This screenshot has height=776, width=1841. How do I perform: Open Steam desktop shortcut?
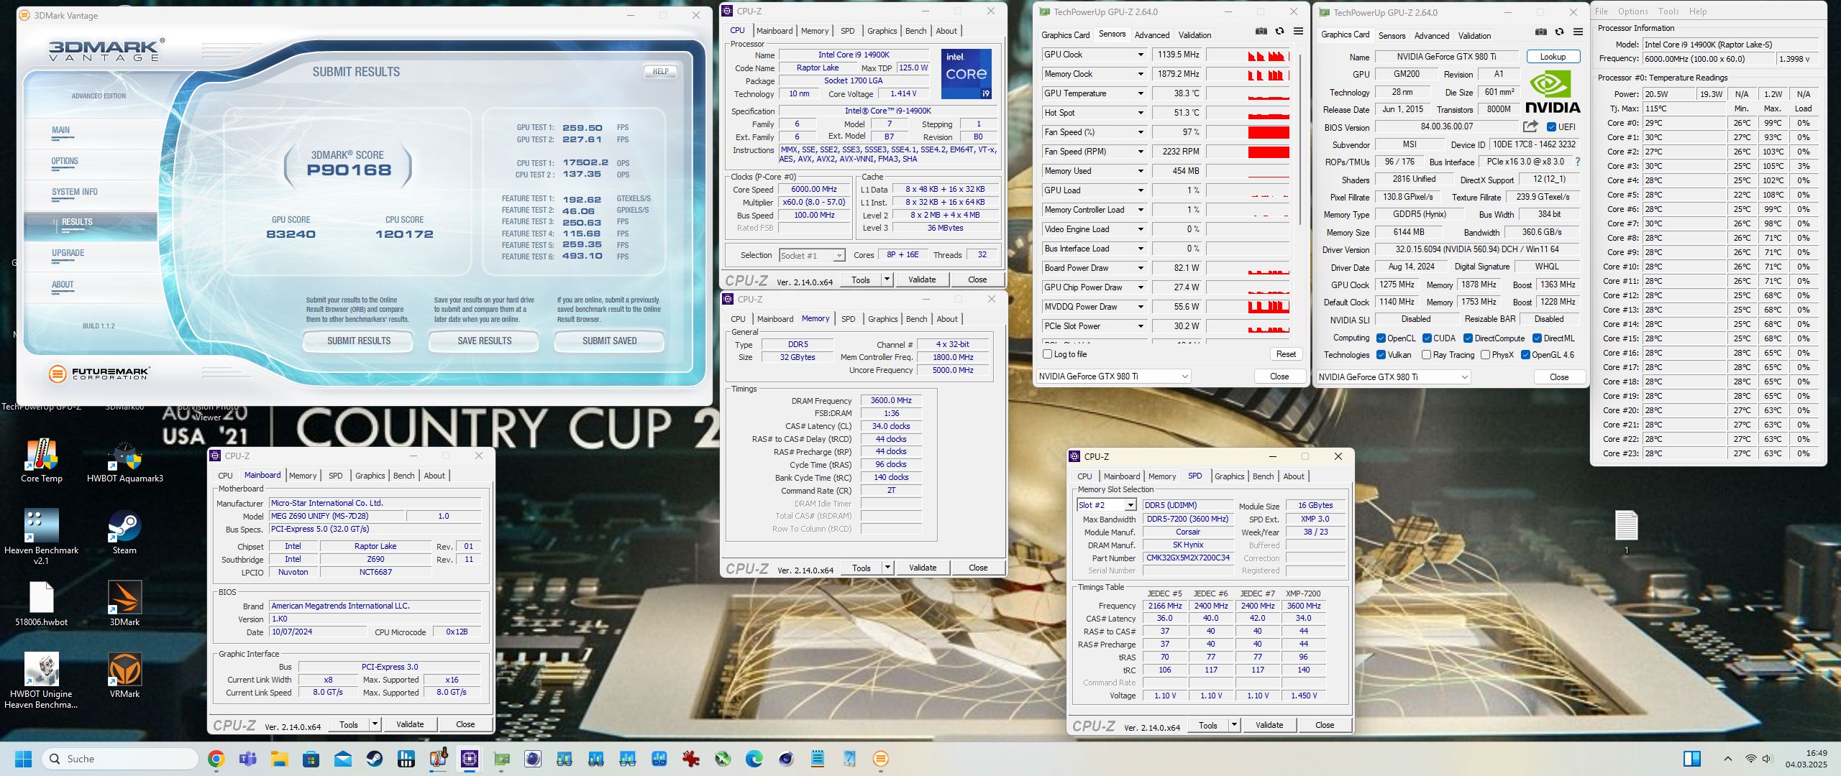(124, 532)
